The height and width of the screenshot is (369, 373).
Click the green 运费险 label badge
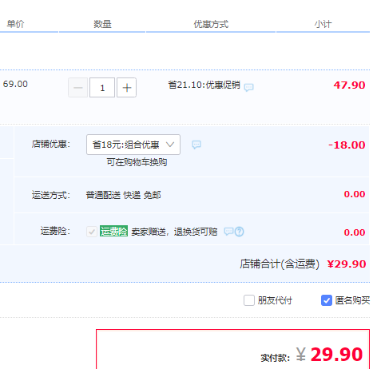pos(113,231)
